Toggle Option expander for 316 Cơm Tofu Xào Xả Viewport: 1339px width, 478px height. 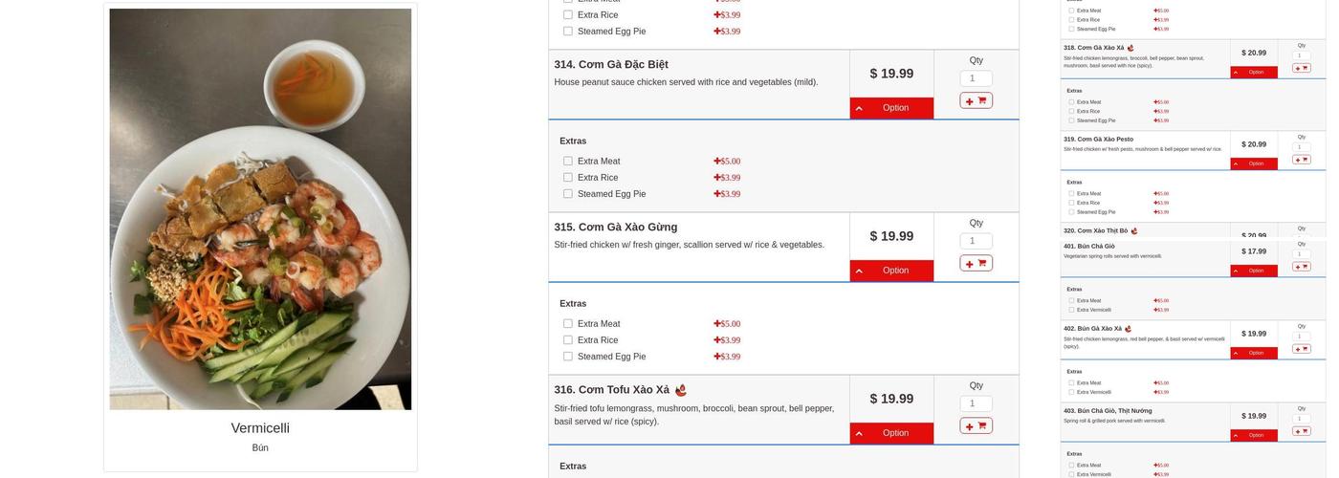[x=891, y=433]
